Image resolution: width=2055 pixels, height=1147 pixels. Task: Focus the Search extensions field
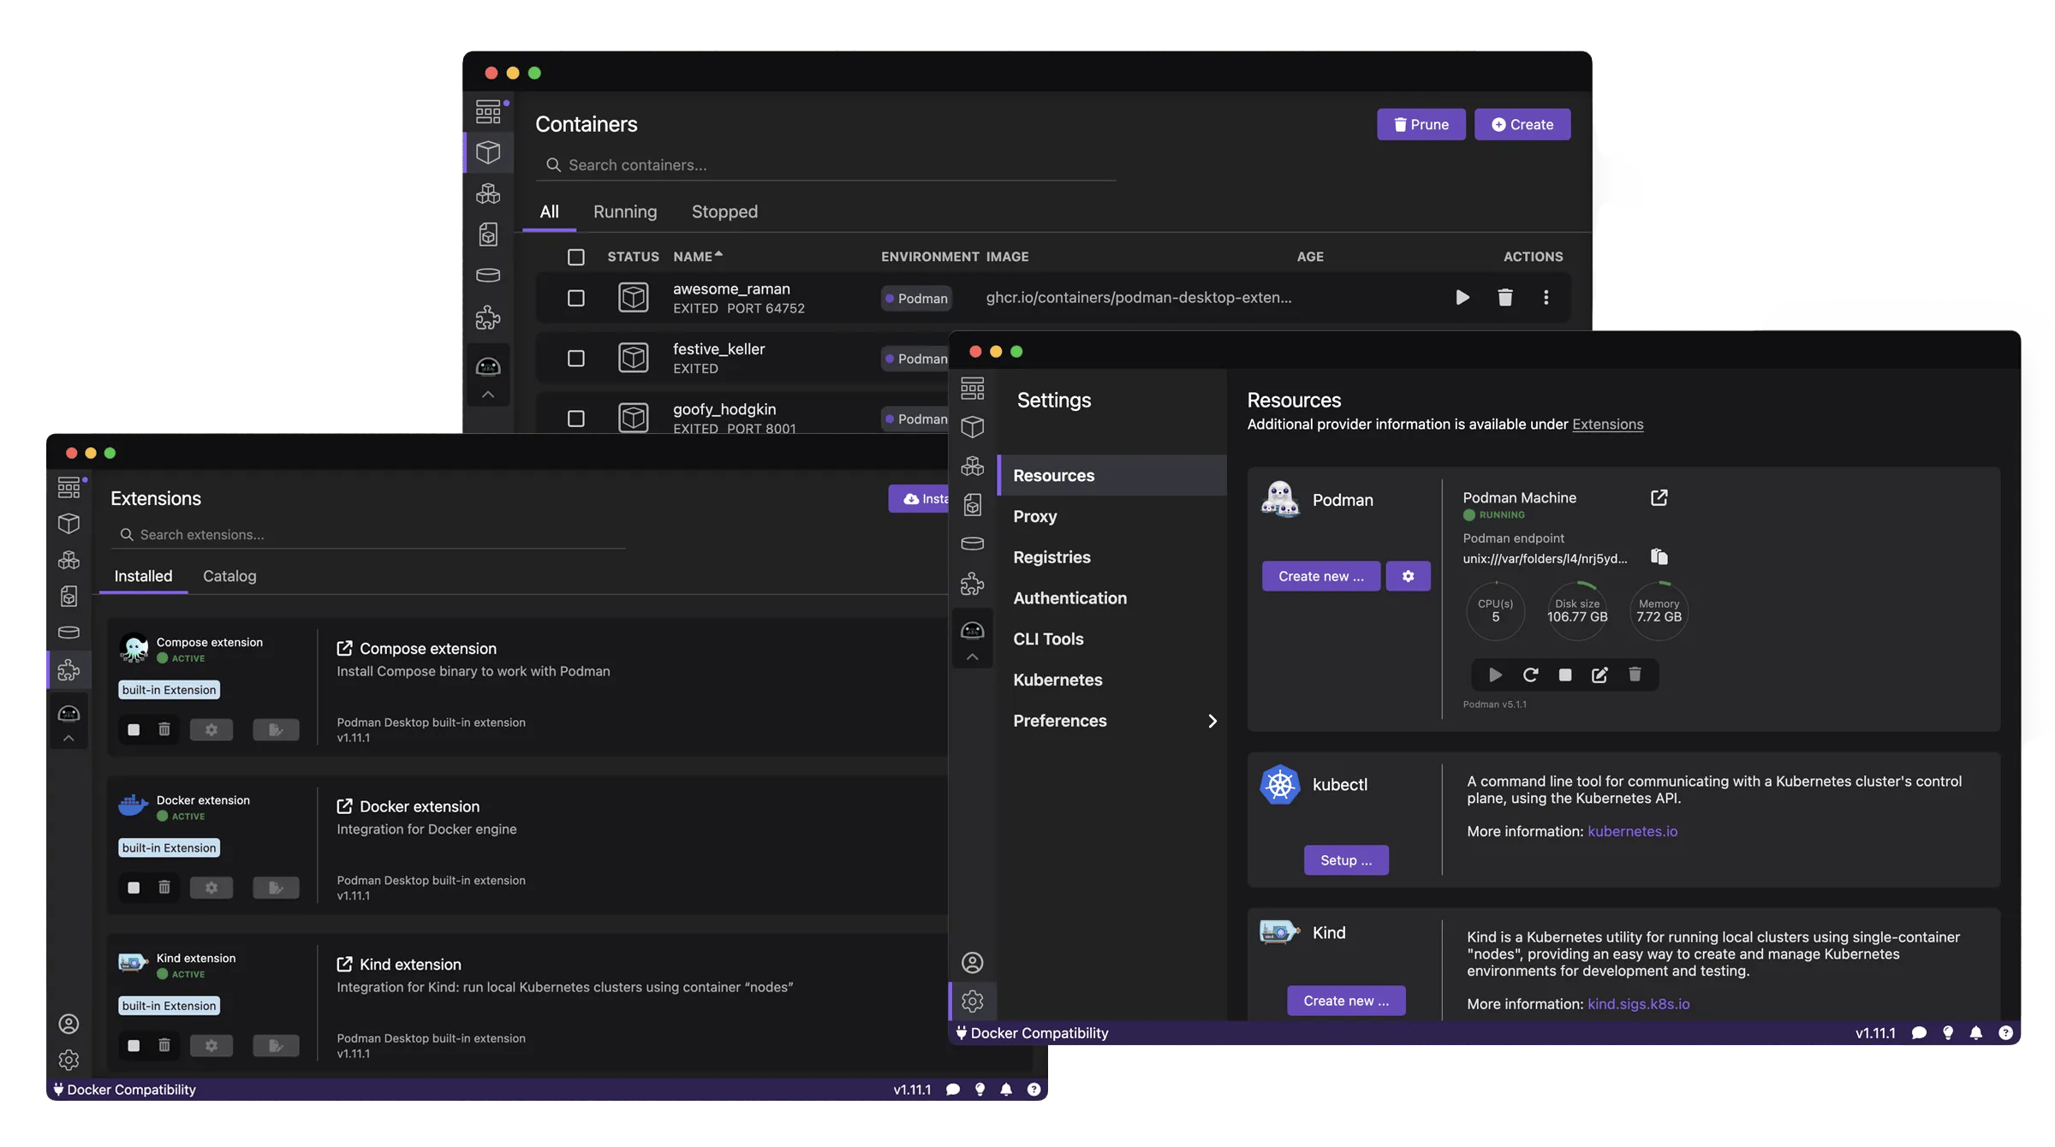tap(368, 534)
